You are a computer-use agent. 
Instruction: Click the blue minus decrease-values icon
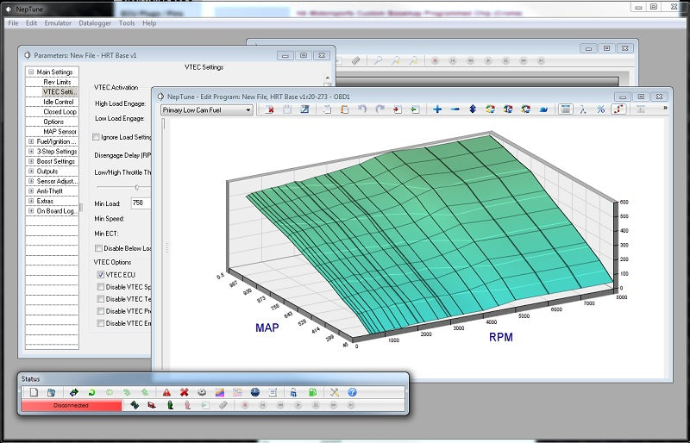point(455,109)
